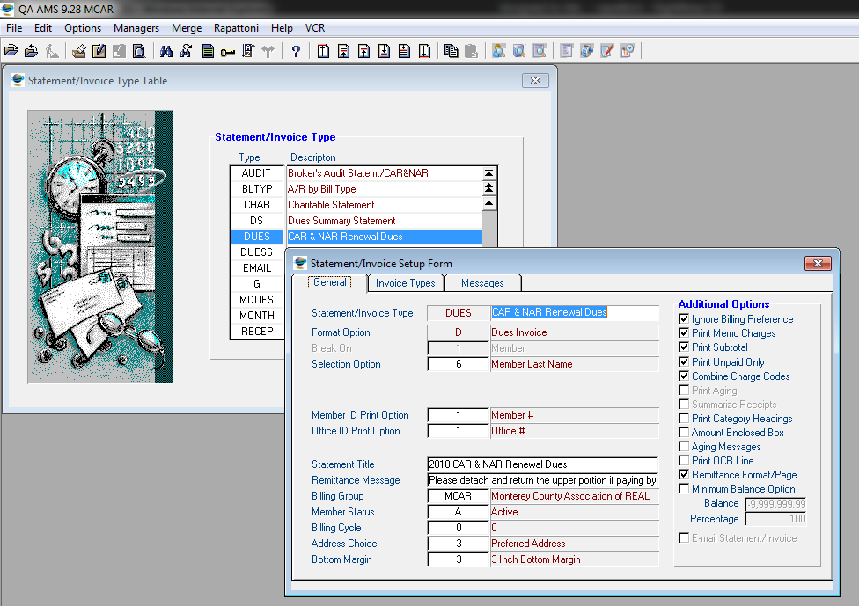Image resolution: width=859 pixels, height=606 pixels.
Task: Click the Statement Title input field
Action: tap(542, 464)
